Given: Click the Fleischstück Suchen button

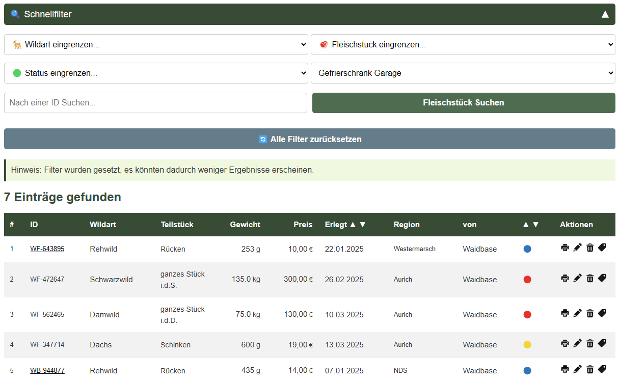Looking at the screenshot, I should tap(464, 103).
